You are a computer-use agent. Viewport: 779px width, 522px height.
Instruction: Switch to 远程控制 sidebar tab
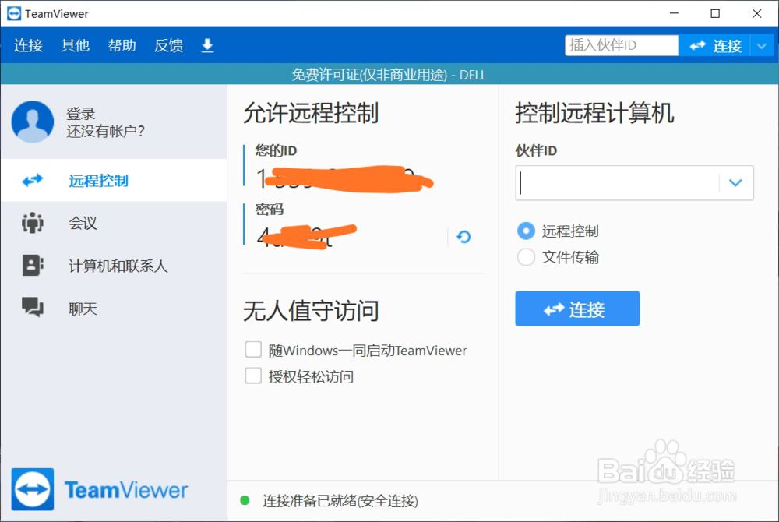coord(114,180)
